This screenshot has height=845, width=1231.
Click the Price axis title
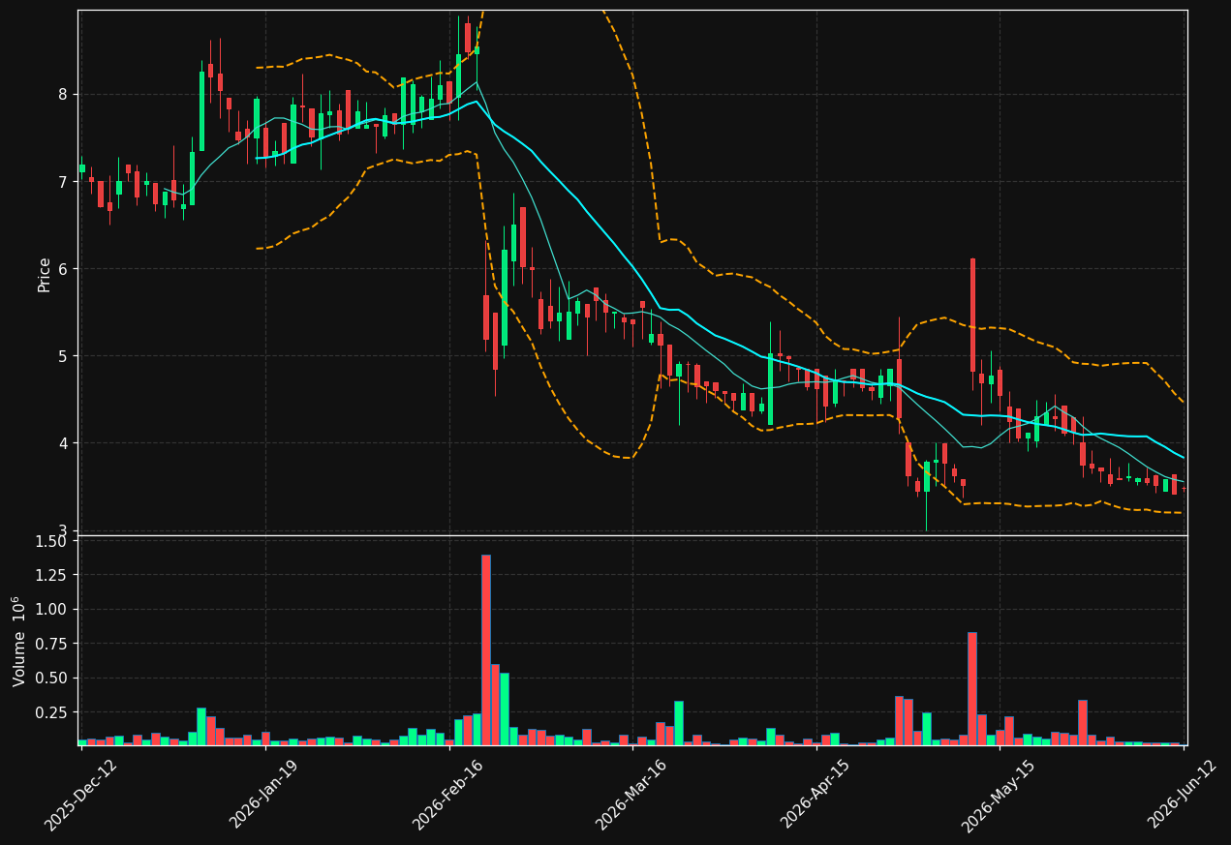[45, 274]
